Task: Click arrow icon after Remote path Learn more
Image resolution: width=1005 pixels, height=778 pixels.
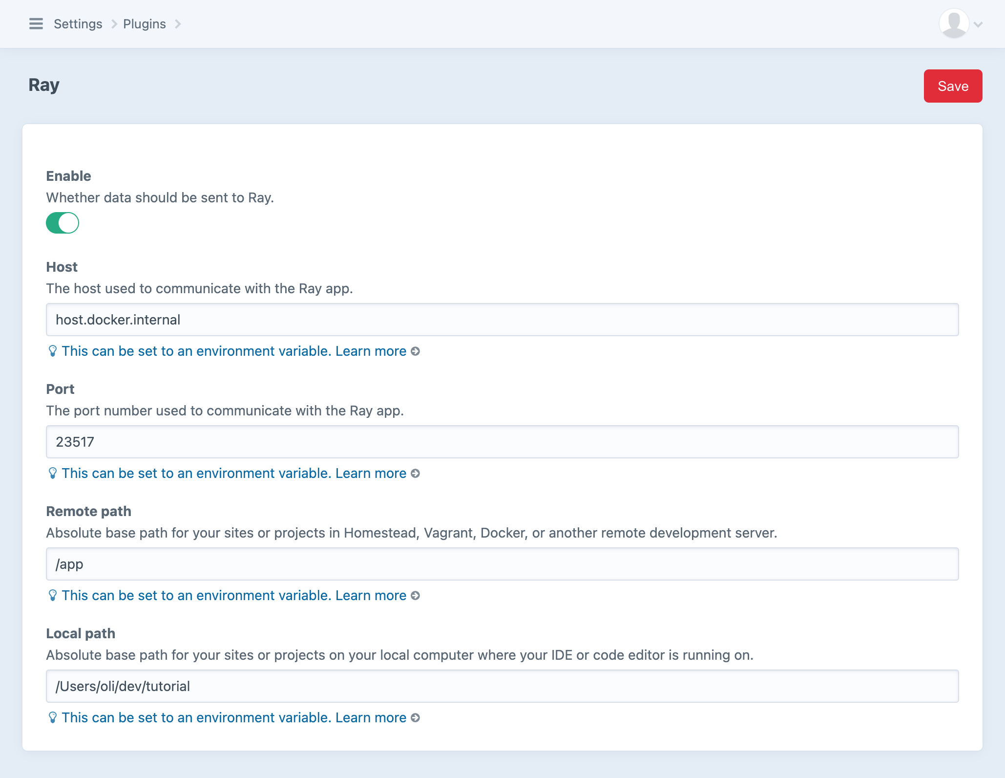Action: [x=415, y=596]
